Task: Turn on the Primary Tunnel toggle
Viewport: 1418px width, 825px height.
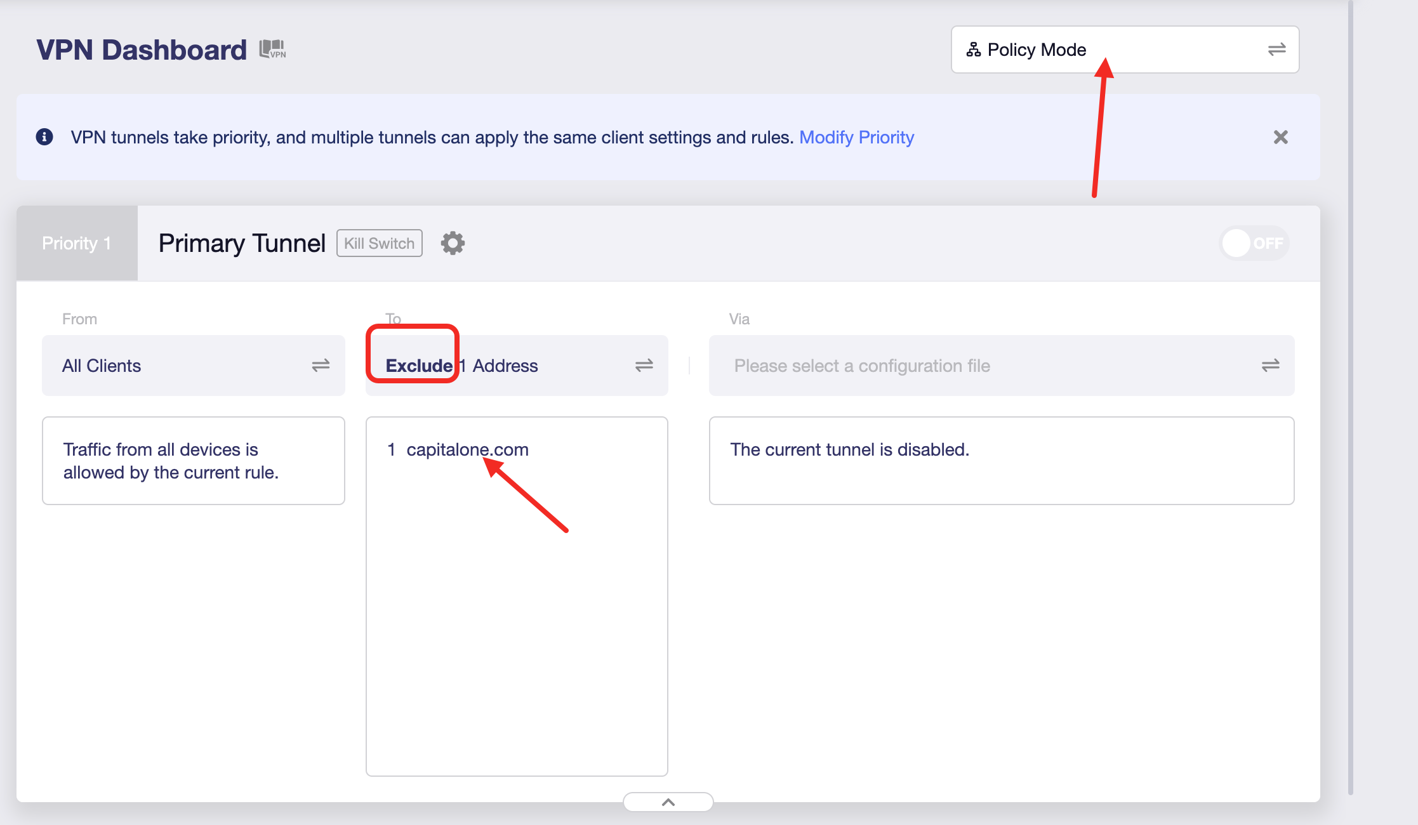Action: tap(1254, 243)
